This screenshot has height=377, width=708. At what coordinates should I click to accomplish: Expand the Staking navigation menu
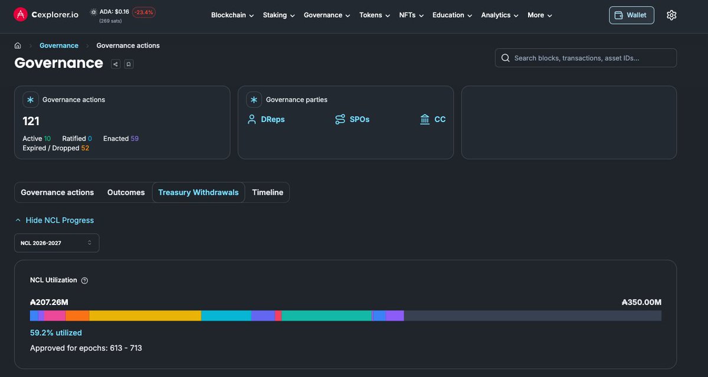coord(278,15)
